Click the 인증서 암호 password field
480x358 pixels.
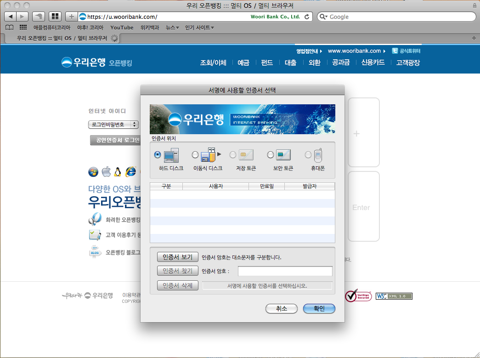point(285,271)
